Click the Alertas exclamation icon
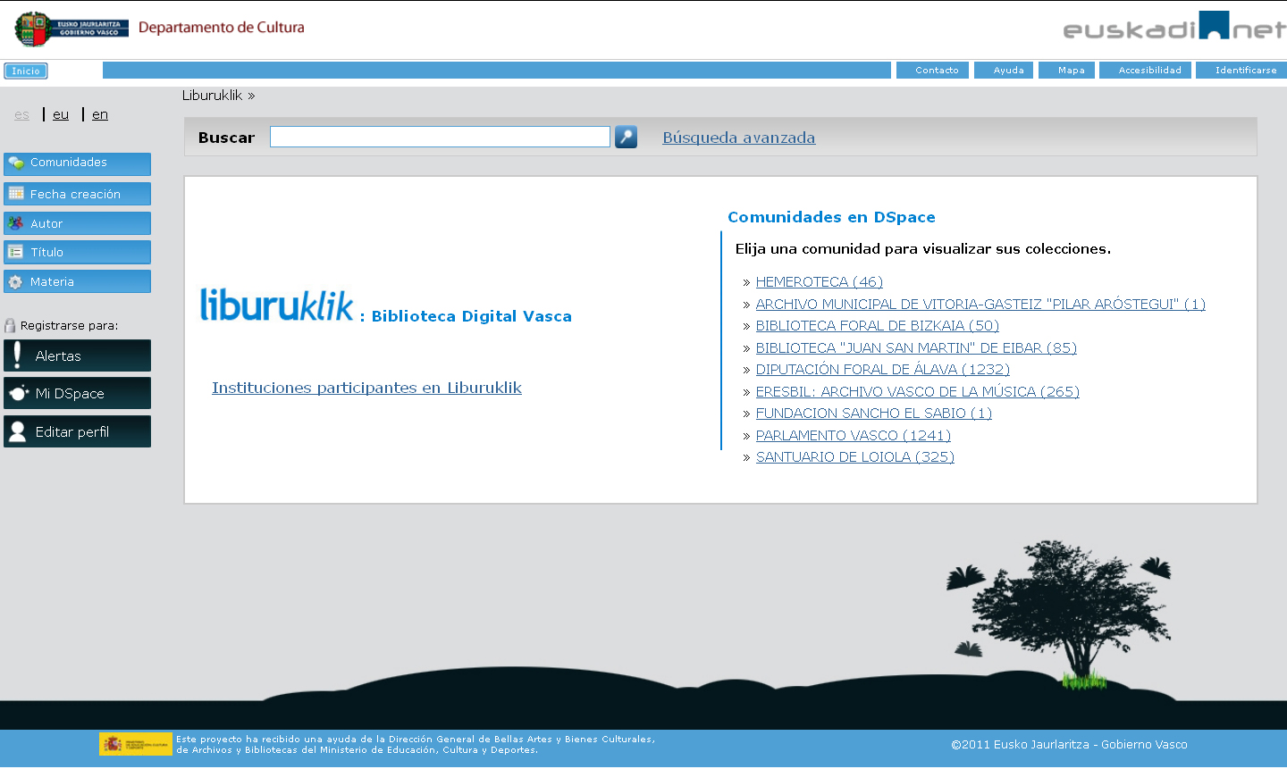The width and height of the screenshot is (1287, 769). coord(17,355)
